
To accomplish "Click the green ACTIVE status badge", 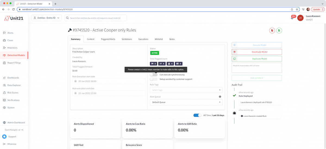I will 155,53.
